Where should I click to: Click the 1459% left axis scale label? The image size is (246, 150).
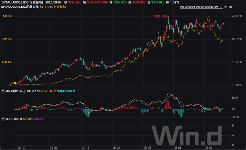tap(7, 17)
